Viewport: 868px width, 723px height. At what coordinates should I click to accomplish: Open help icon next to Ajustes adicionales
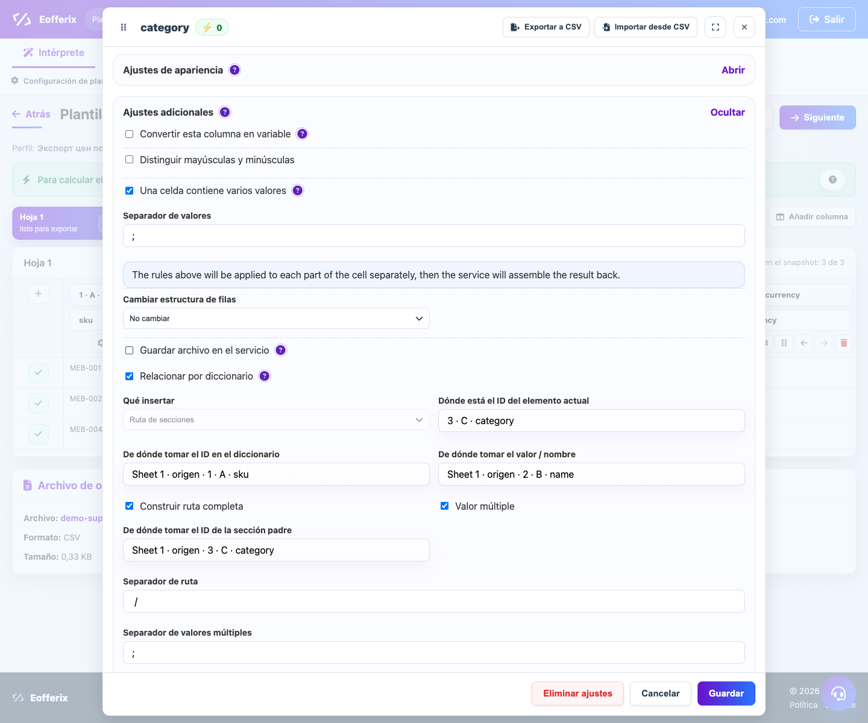[x=225, y=112]
